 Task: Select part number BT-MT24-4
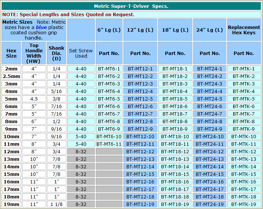[x=210, y=91]
